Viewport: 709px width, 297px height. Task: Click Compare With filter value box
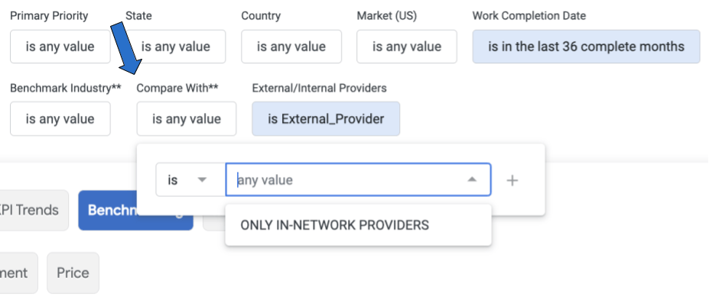pyautogui.click(x=187, y=118)
